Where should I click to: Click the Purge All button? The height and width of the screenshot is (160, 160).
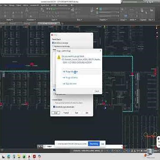[x=66, y=113]
